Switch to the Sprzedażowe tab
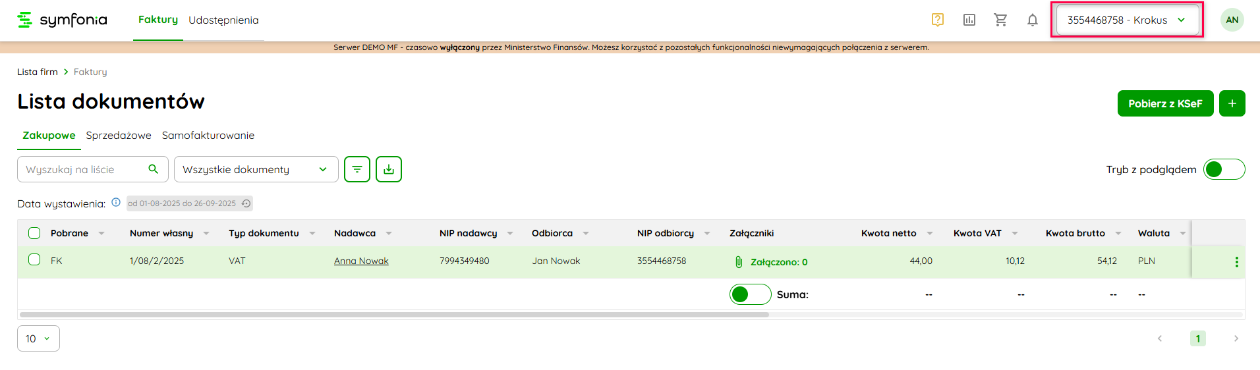The height and width of the screenshot is (370, 1260). pos(119,135)
